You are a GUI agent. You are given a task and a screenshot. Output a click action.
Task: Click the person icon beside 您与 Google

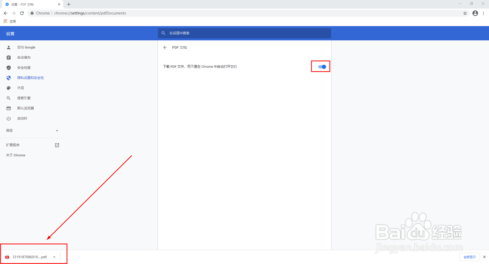click(x=9, y=47)
